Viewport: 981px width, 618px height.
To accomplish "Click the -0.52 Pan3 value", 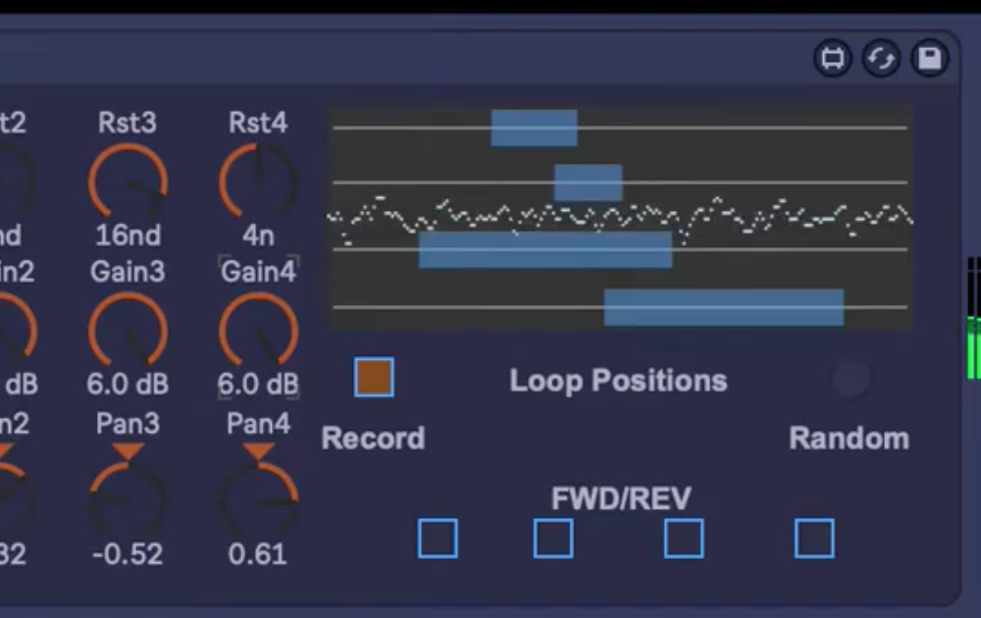I will [128, 554].
